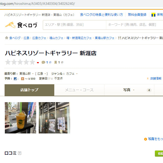Expand the 広島 area dropdown
The height and width of the screenshot is (163, 163).
click(x=45, y=74)
